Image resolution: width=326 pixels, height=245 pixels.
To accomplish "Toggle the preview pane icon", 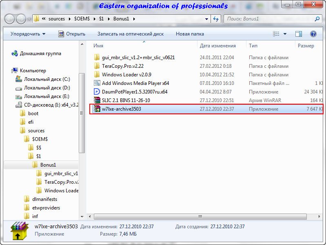I will coord(299,34).
